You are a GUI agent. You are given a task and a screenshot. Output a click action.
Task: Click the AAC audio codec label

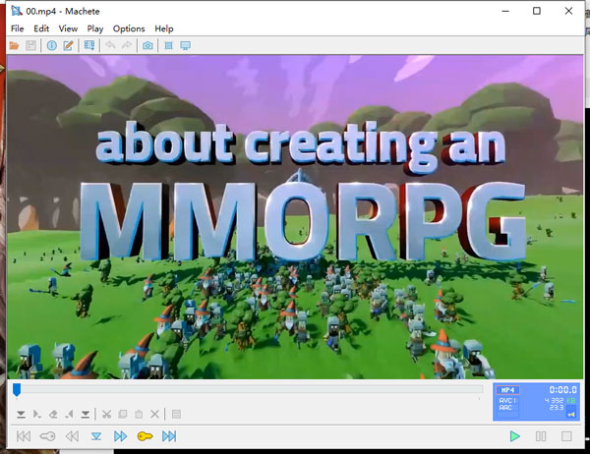pyautogui.click(x=505, y=408)
